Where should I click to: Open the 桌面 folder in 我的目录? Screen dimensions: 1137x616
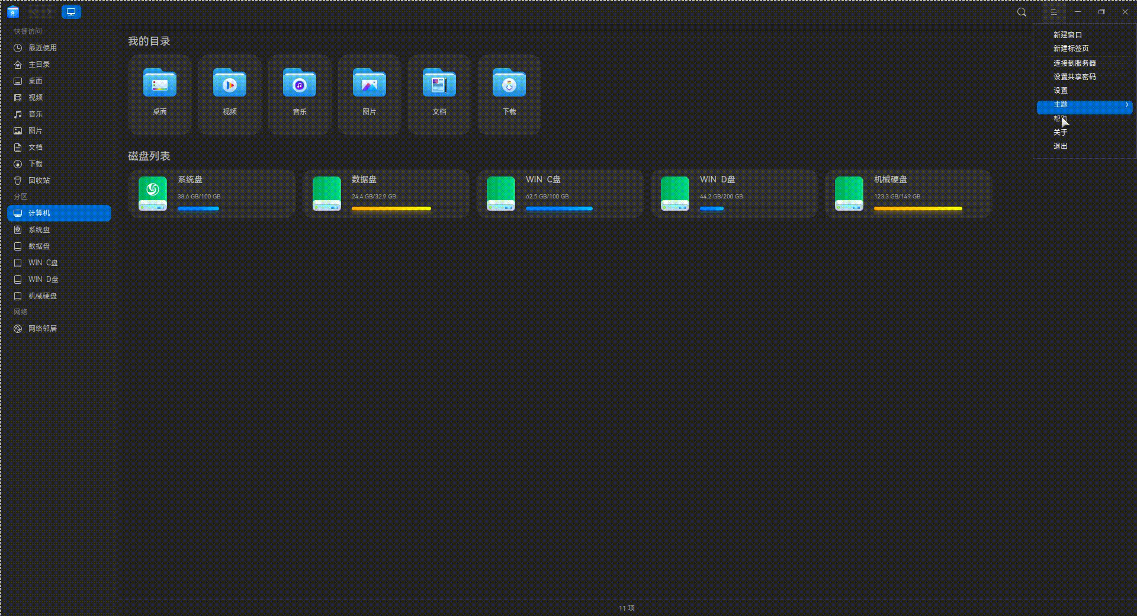160,95
